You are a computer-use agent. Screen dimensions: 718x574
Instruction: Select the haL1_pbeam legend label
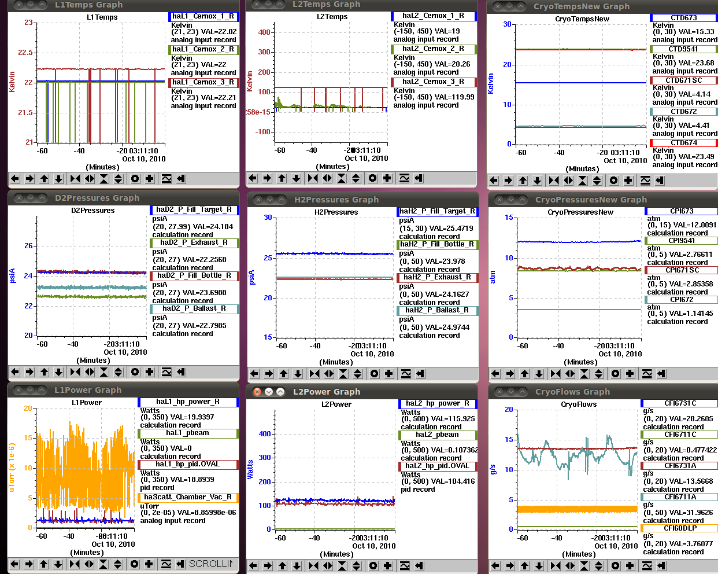188,433
